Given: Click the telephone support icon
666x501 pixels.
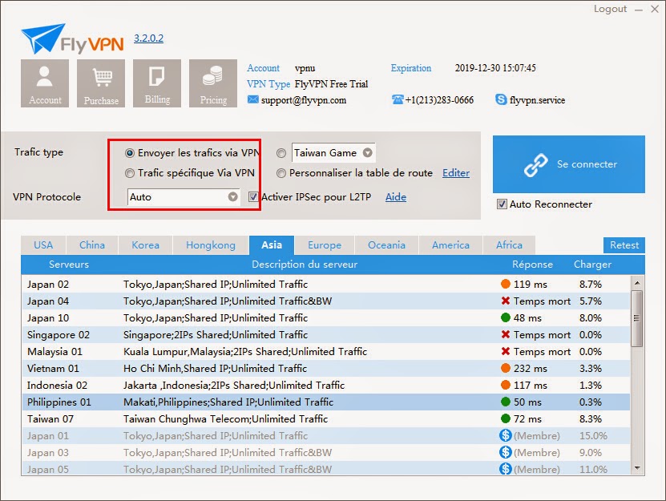Looking at the screenshot, I should pos(398,99).
